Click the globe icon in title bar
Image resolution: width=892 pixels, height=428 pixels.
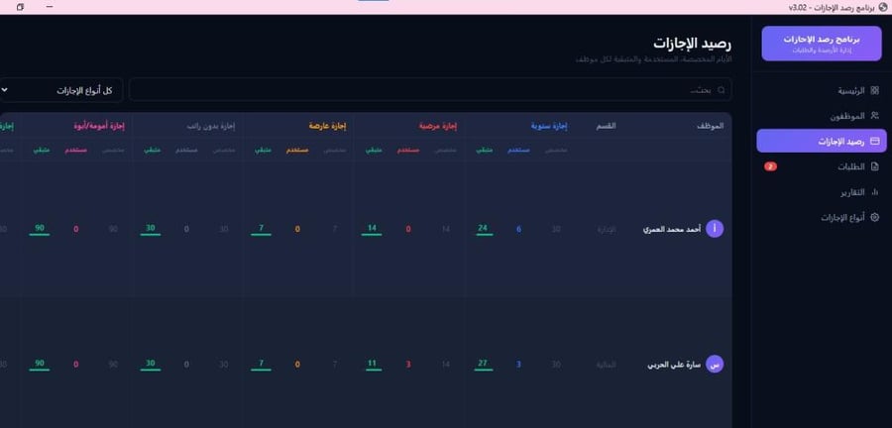tap(883, 7)
